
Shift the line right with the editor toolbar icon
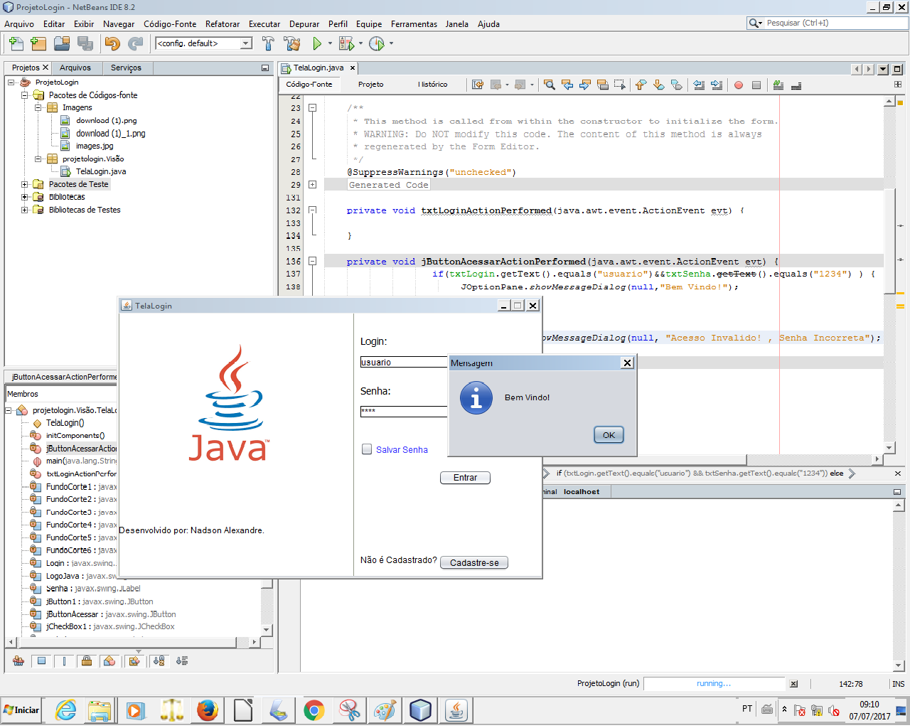click(x=717, y=85)
